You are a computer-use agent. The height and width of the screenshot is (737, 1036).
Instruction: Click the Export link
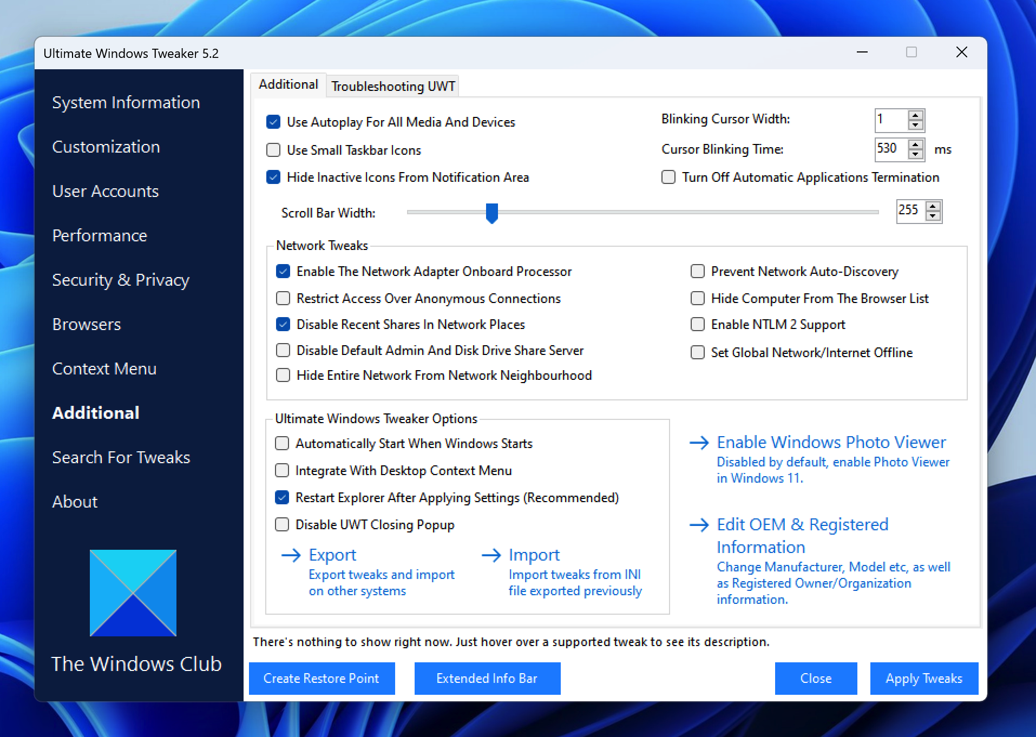click(x=332, y=555)
